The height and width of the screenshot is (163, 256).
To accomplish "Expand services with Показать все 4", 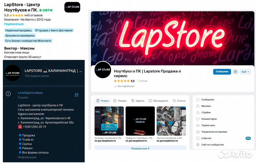I will [140, 148].
